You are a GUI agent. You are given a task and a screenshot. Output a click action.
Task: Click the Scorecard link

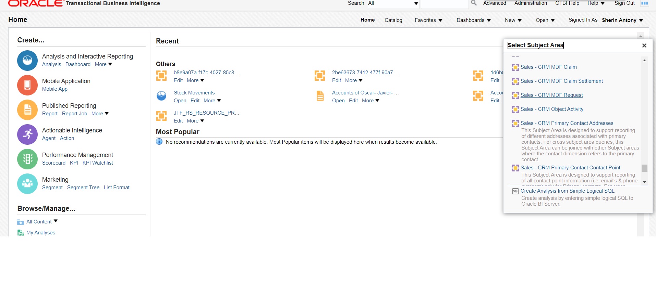coord(54,163)
